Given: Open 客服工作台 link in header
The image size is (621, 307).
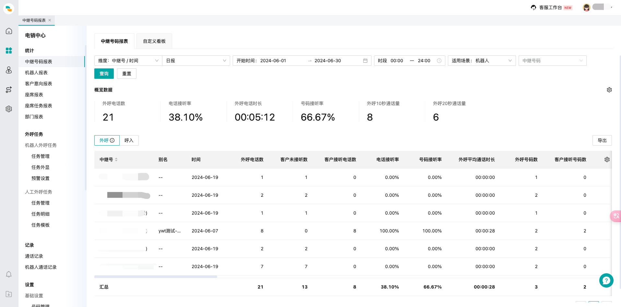Looking at the screenshot, I should click(x=551, y=7).
